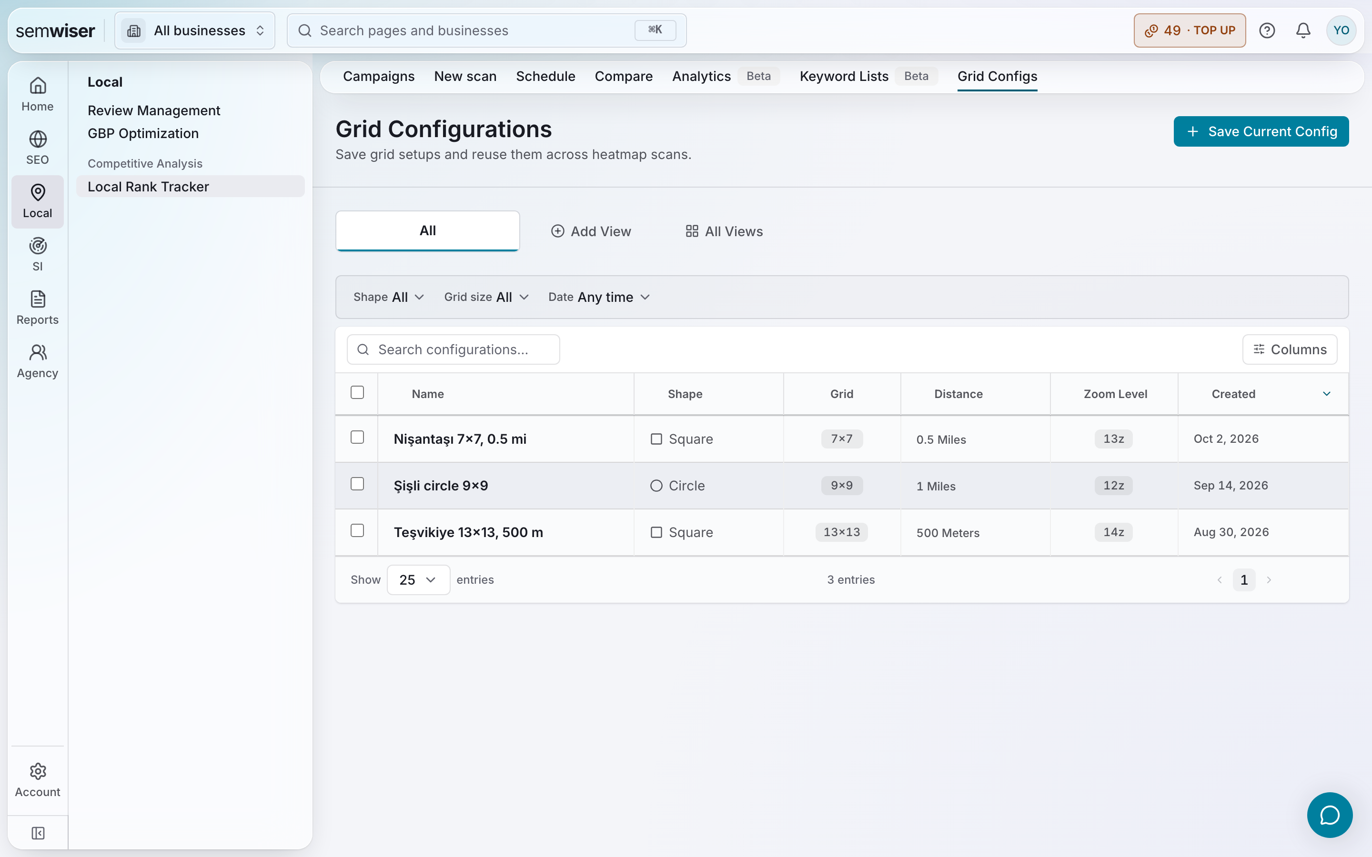Select the Local map pin icon
This screenshot has width=1372, height=857.
point(38,193)
